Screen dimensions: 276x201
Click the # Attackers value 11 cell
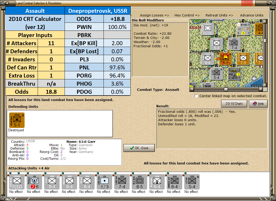click(51, 43)
